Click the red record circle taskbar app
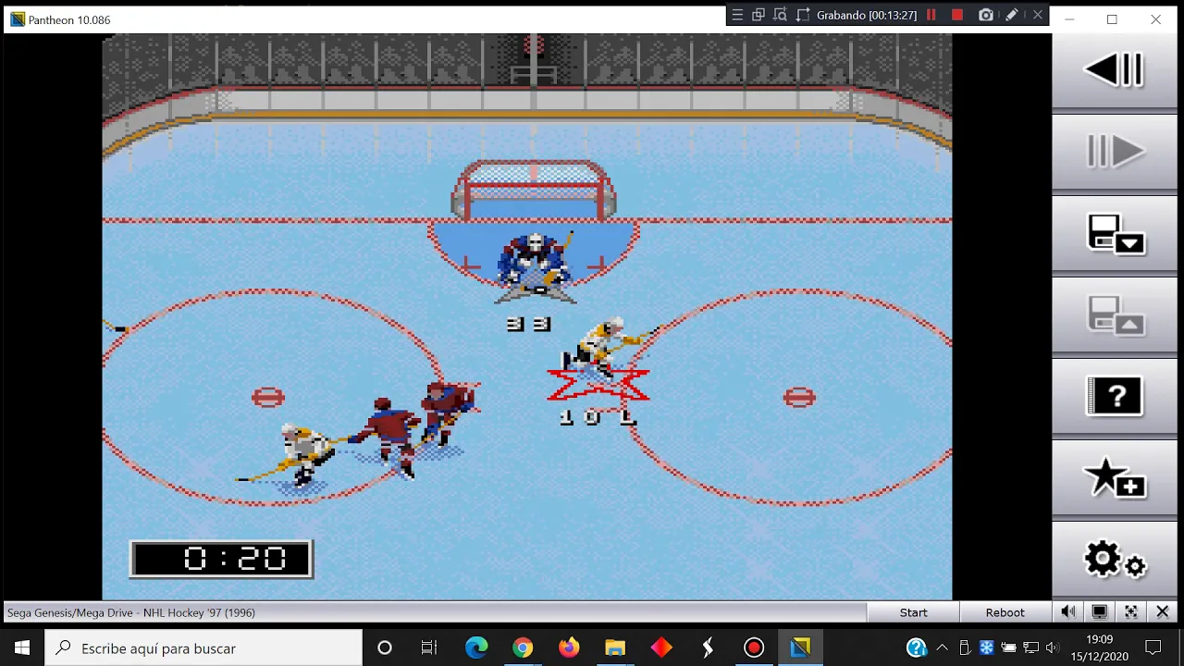This screenshot has width=1184, height=666. tap(754, 647)
